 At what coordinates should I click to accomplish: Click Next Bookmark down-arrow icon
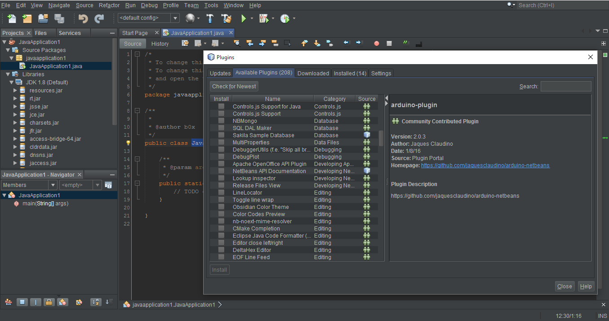point(317,43)
